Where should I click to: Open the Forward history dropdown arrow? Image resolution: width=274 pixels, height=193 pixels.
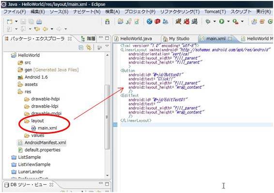pos(66,29)
